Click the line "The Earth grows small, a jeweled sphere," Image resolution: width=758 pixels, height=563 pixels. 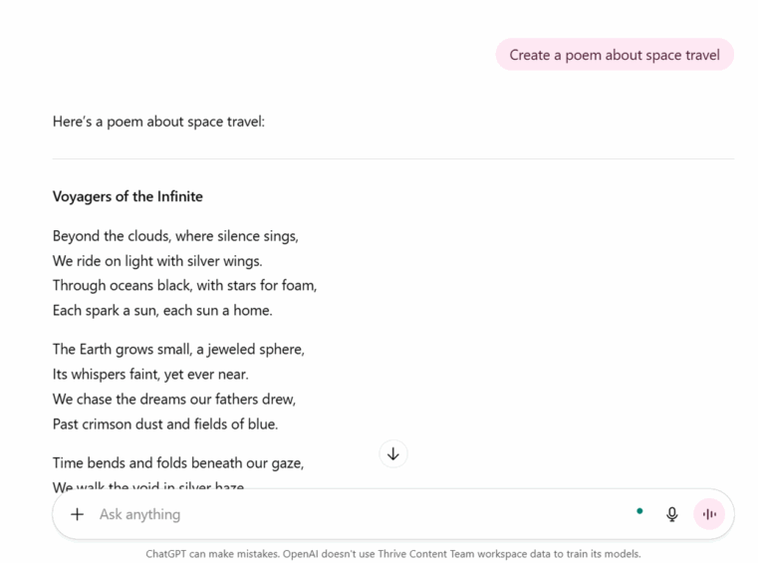pos(178,350)
